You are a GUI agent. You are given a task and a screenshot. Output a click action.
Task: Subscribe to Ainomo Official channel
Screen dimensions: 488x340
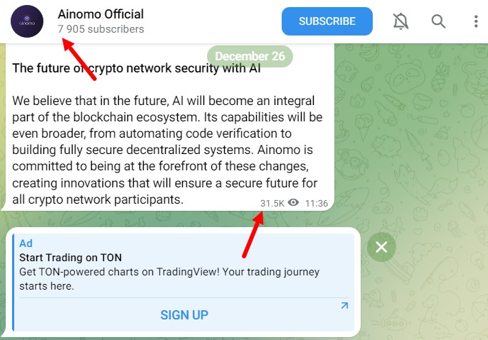pyautogui.click(x=327, y=21)
